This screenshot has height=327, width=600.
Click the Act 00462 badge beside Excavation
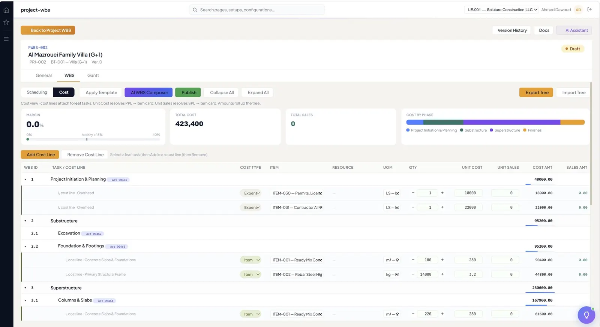(x=93, y=234)
